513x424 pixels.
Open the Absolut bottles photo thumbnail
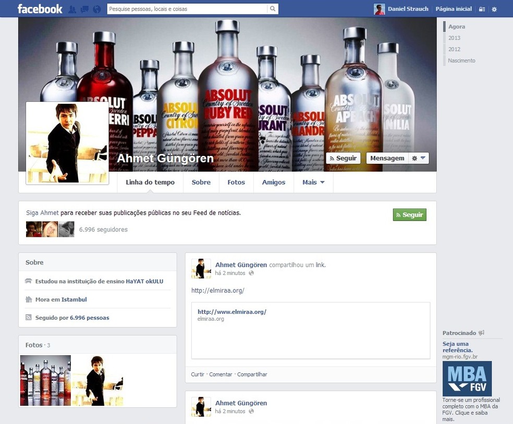[45, 381]
